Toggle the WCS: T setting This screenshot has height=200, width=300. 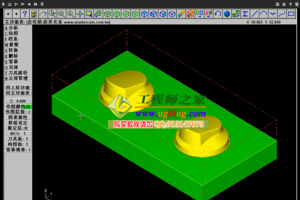pos(18,133)
